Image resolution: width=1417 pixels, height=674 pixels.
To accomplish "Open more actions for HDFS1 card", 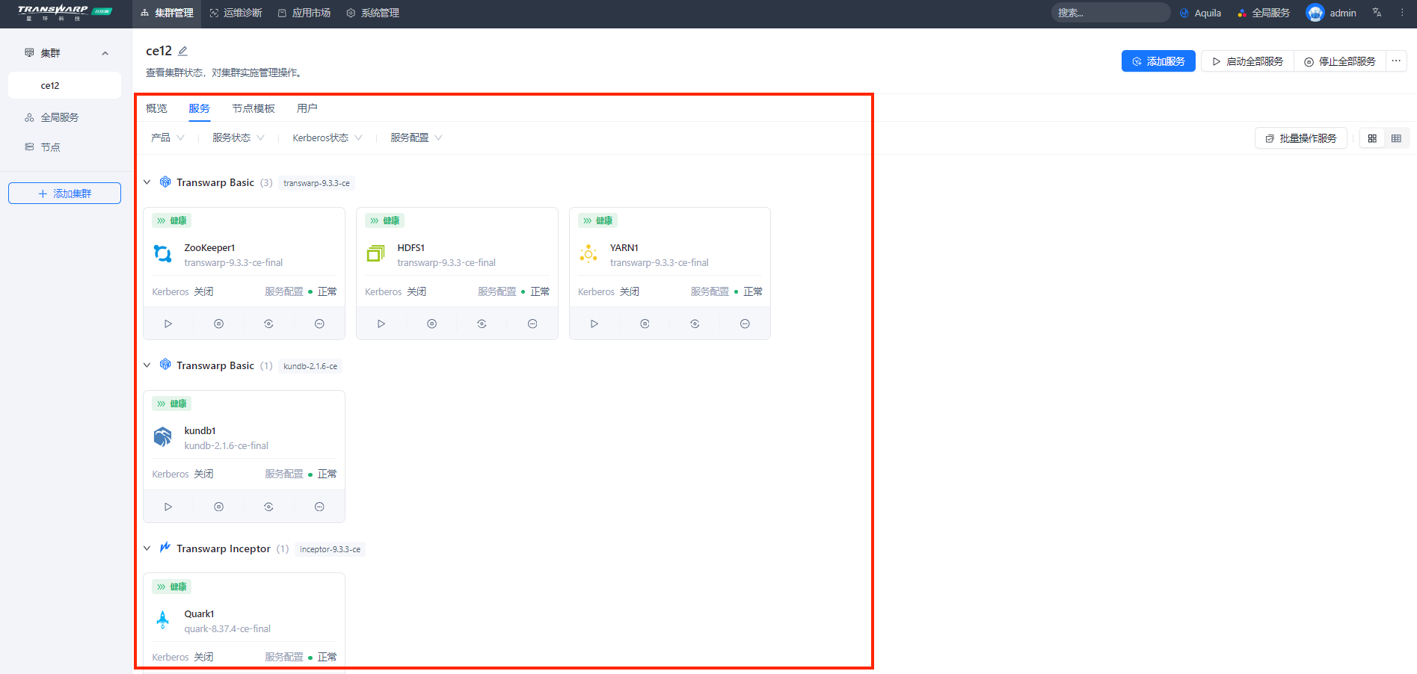I will pos(532,324).
